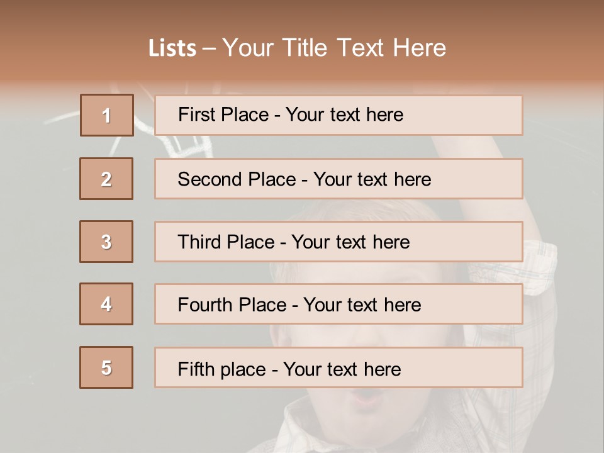The height and width of the screenshot is (453, 604).
Task: Select the "Second Place" text bar
Action: coord(338,179)
